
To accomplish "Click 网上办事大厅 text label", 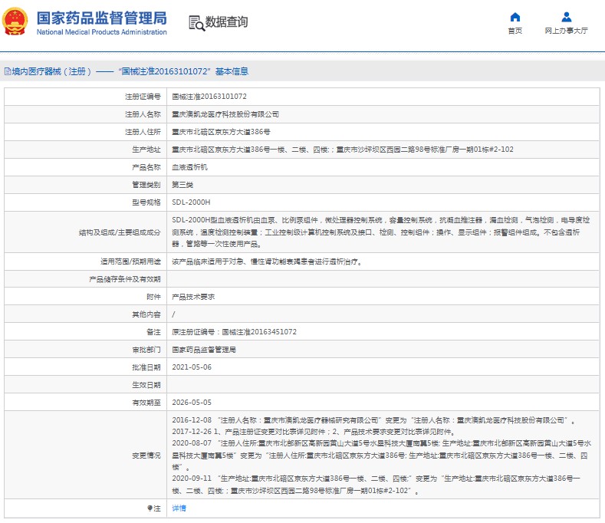I will coord(567,31).
